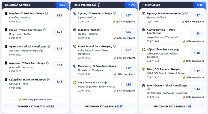Open the Ρομάν Σαφιούλιν - Ζοάο Φονσέκα match
This screenshot has height=114, width=208.
coord(97,87)
